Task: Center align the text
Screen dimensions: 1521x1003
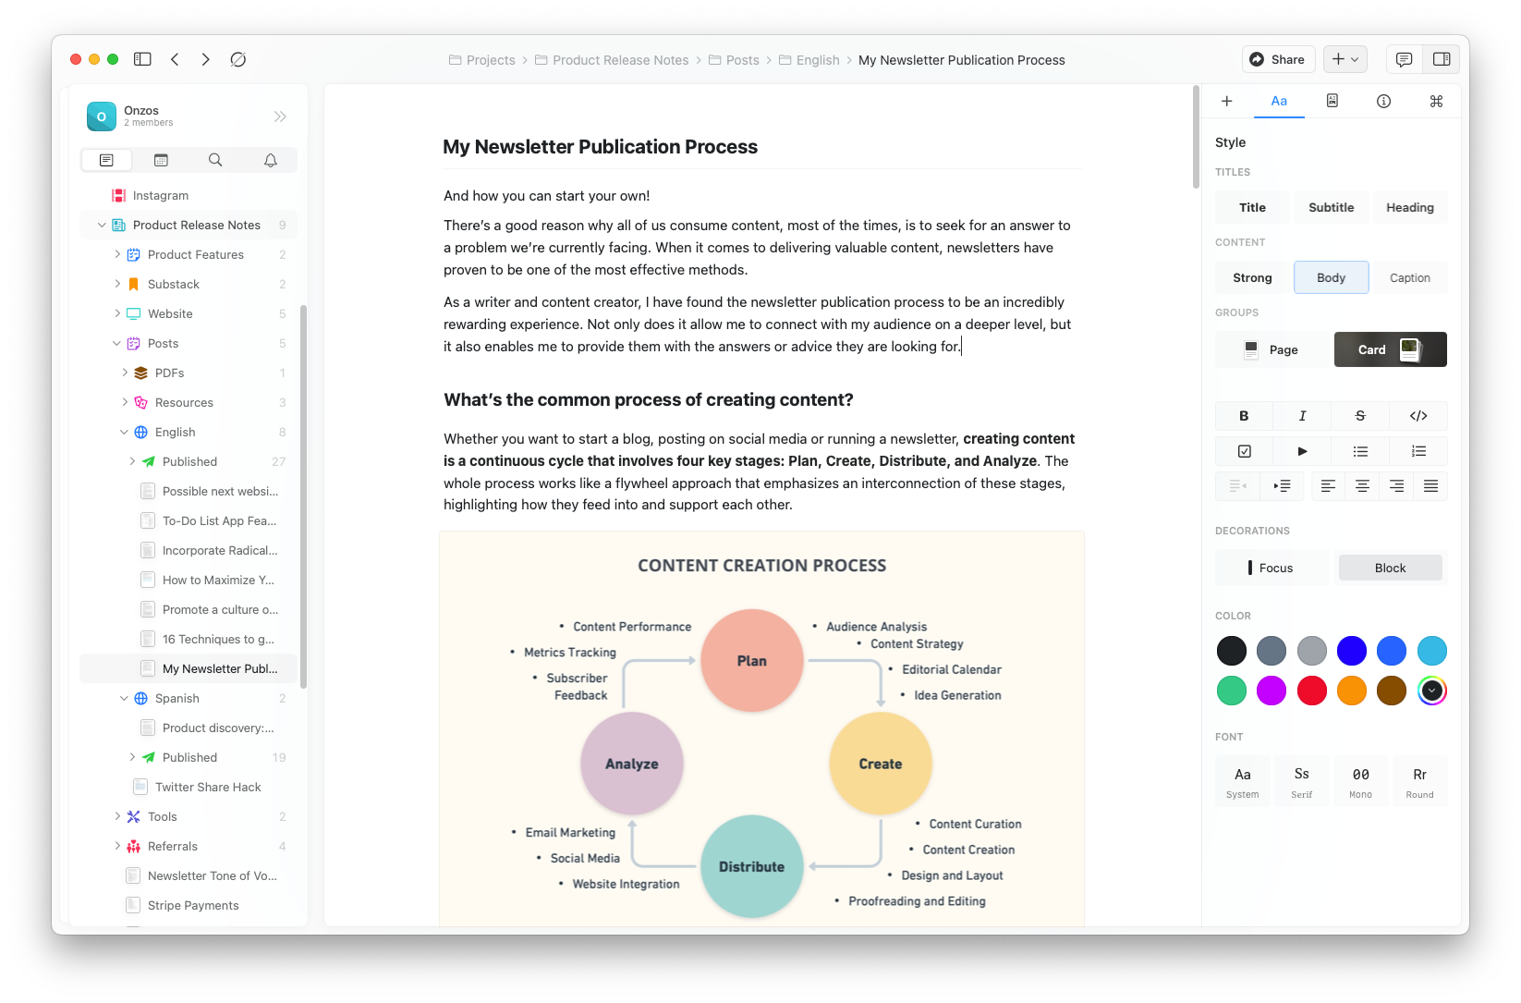Action: coord(1362,486)
